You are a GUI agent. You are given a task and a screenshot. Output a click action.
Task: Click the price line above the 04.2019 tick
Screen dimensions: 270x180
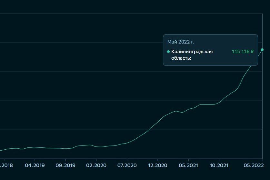[35, 148]
